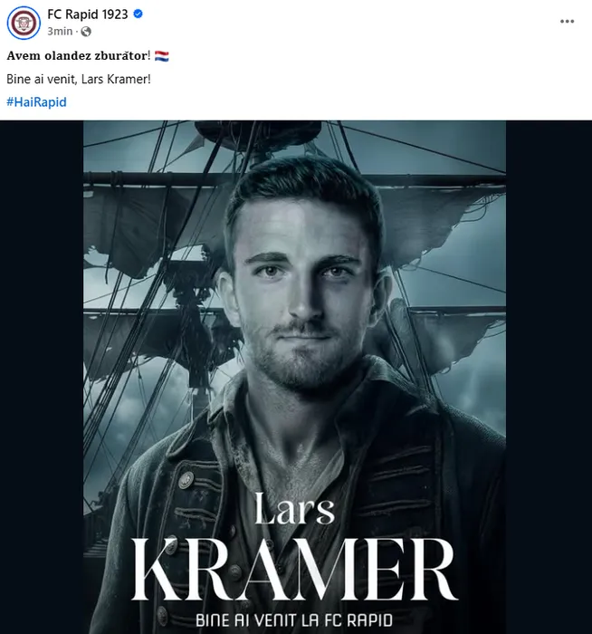The height and width of the screenshot is (634, 592).
Task: Click the blue verified badge icon
Action: 138,14
